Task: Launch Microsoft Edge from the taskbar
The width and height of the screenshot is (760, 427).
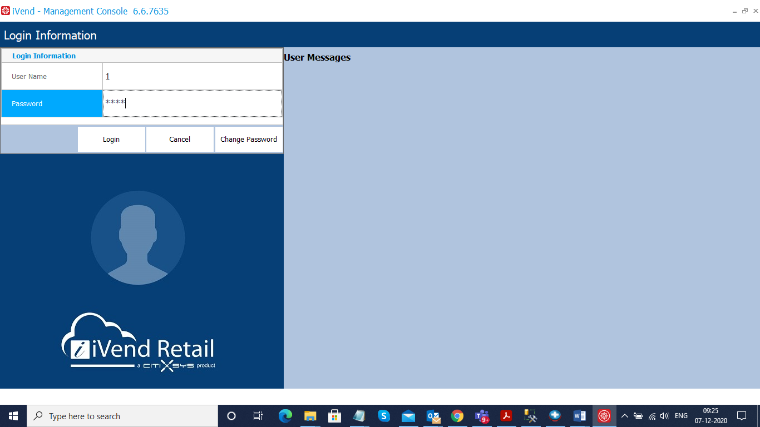Action: (x=285, y=416)
